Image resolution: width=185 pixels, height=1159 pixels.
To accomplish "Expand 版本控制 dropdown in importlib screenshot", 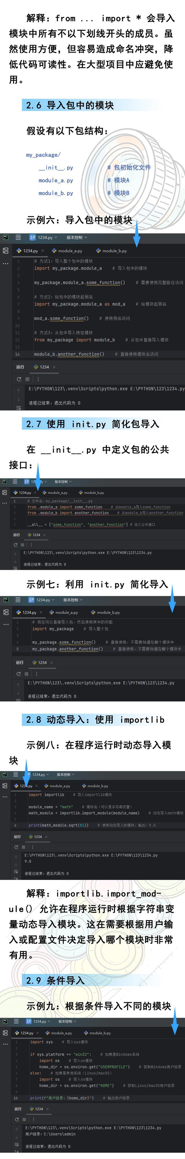I will click(66, 775).
